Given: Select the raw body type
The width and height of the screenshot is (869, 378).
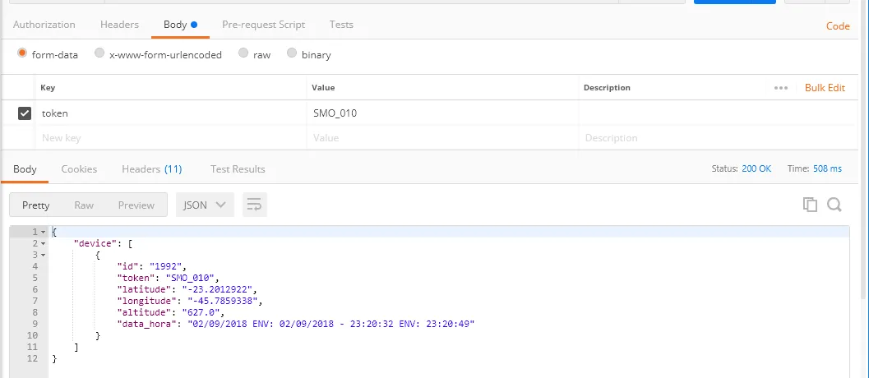Looking at the screenshot, I should 243,54.
